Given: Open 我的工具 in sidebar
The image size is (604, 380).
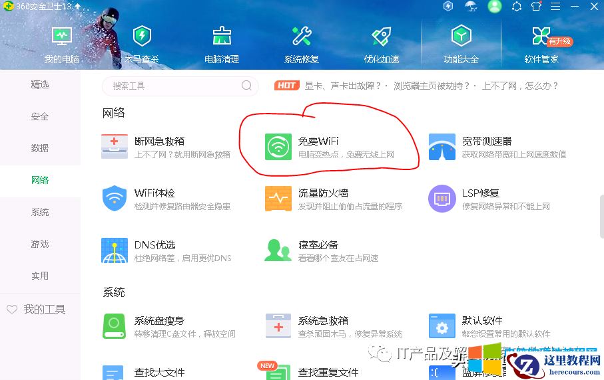Looking at the screenshot, I should coord(36,310).
